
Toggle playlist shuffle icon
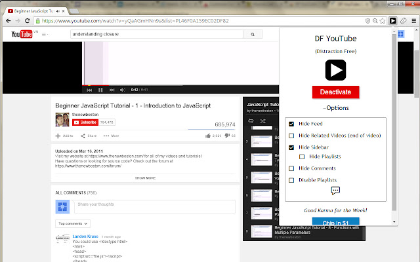[262, 121]
